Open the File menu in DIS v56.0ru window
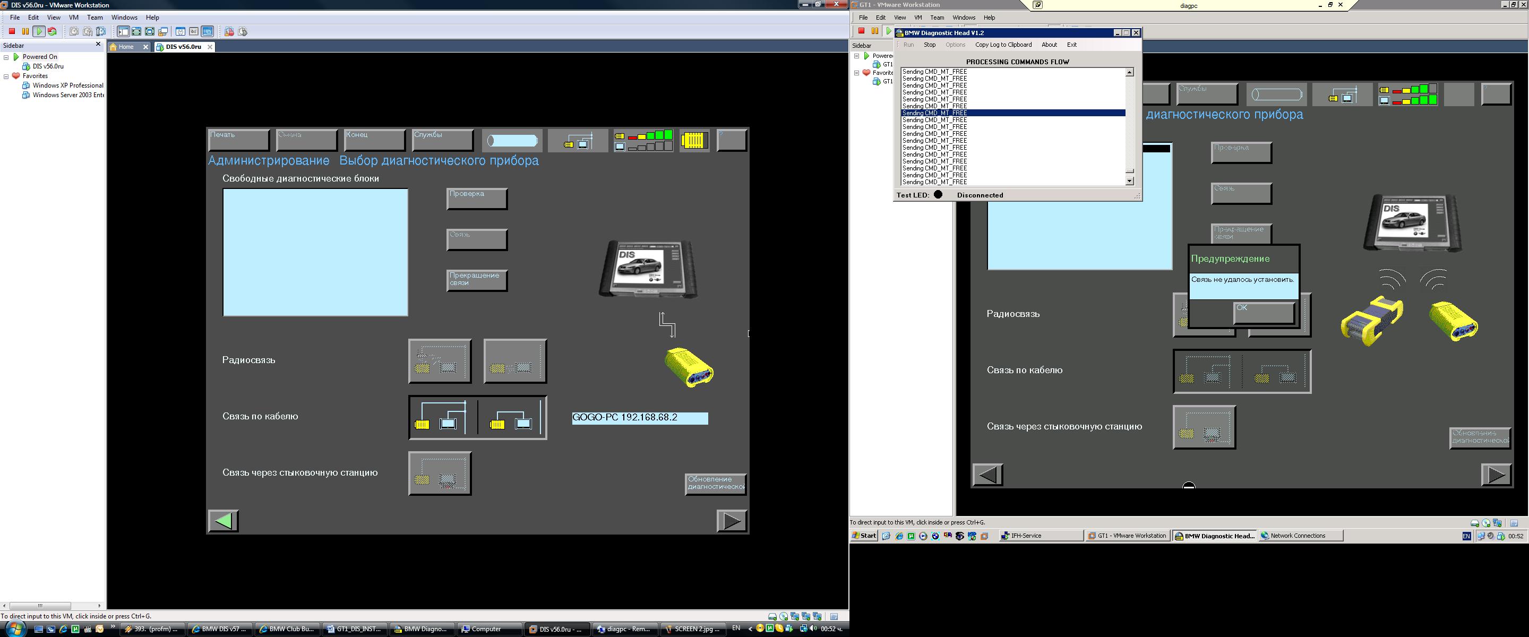Screen dimensions: 1529x637 coord(15,17)
